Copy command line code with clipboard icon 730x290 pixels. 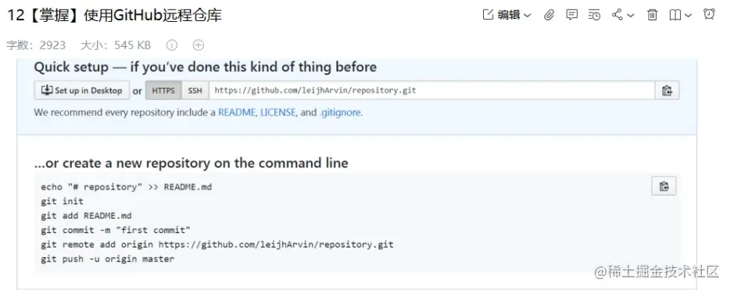coord(664,186)
